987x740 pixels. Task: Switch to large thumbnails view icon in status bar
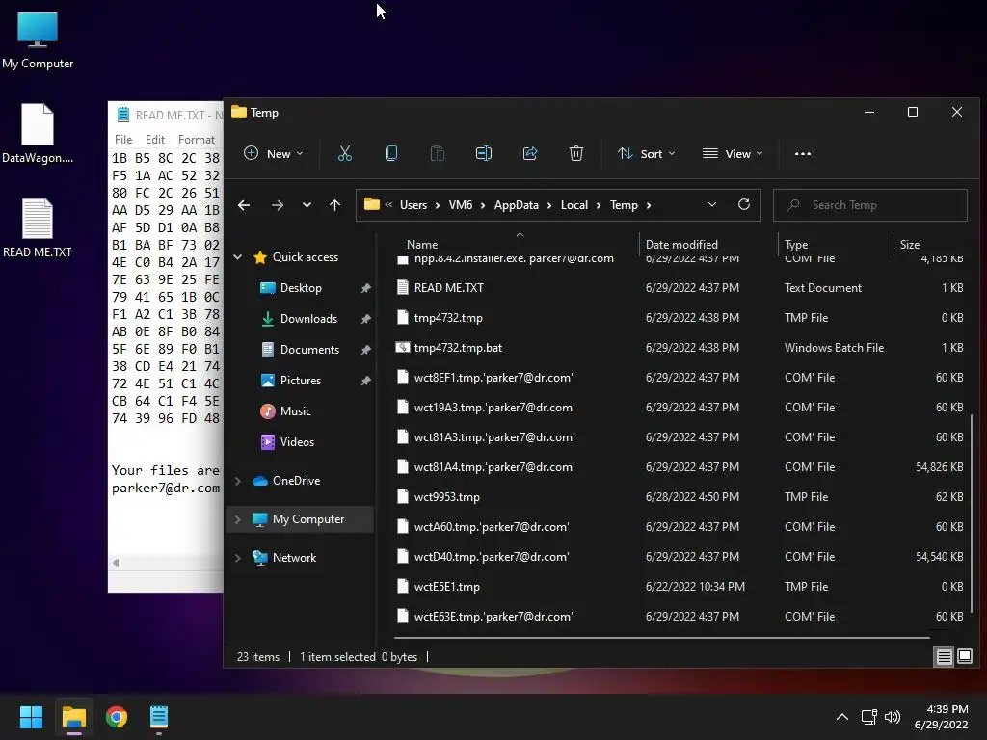(x=964, y=657)
